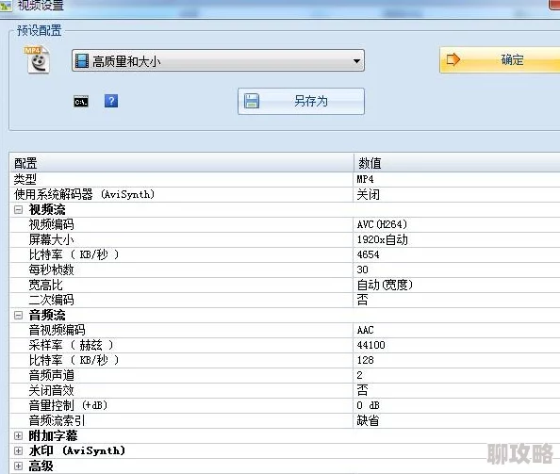Select the 每秒帧数 row
This screenshot has width=560, height=474.
(x=285, y=270)
